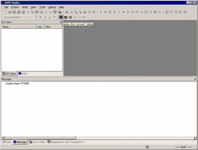Click the Break pause icon
This screenshot has width=198, height=150.
114,12
